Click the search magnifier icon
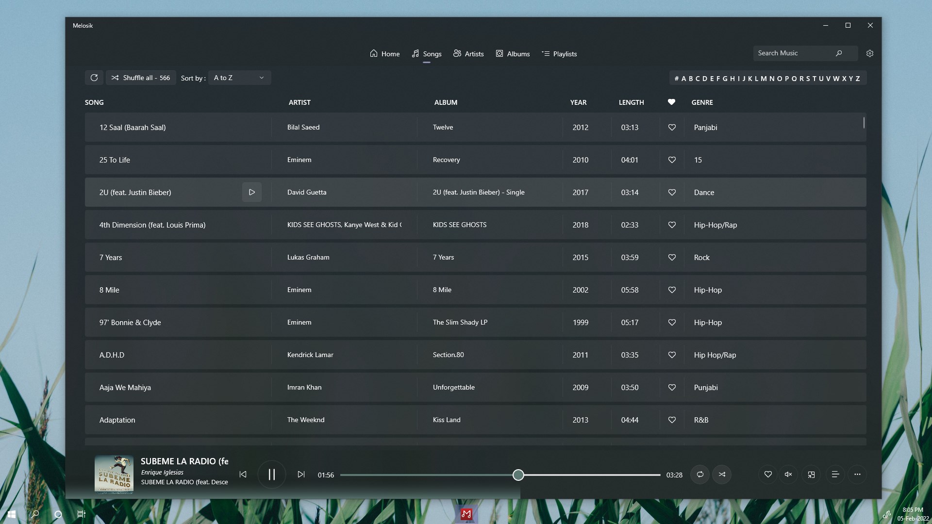Screen dimensions: 932x524 (x=839, y=53)
